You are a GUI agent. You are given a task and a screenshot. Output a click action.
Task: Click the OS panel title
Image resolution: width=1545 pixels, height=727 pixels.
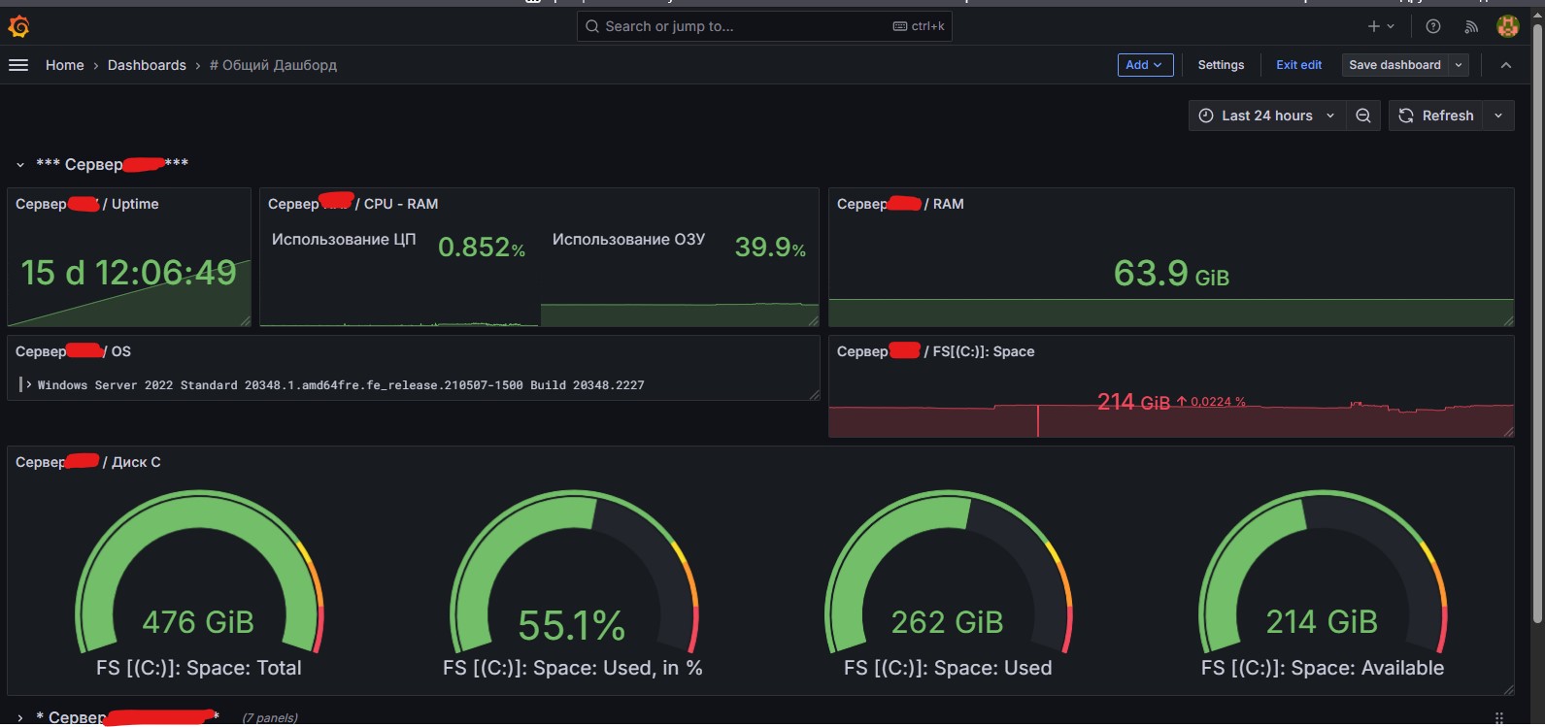pos(73,351)
